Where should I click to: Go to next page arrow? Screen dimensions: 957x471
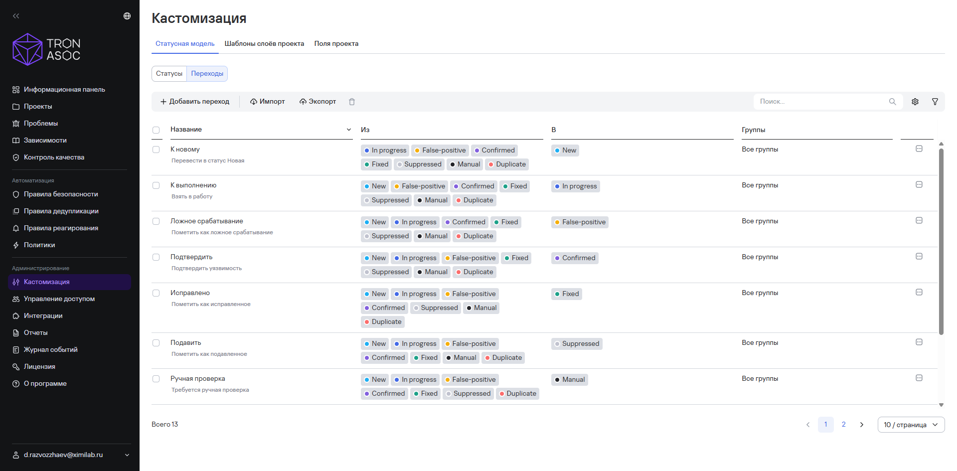click(862, 425)
